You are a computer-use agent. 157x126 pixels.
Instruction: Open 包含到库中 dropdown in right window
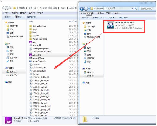pyautogui.click(x=98, y=18)
